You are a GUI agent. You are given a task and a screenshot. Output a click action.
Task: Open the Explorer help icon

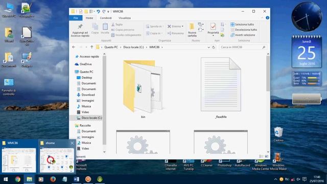[x=267, y=18]
